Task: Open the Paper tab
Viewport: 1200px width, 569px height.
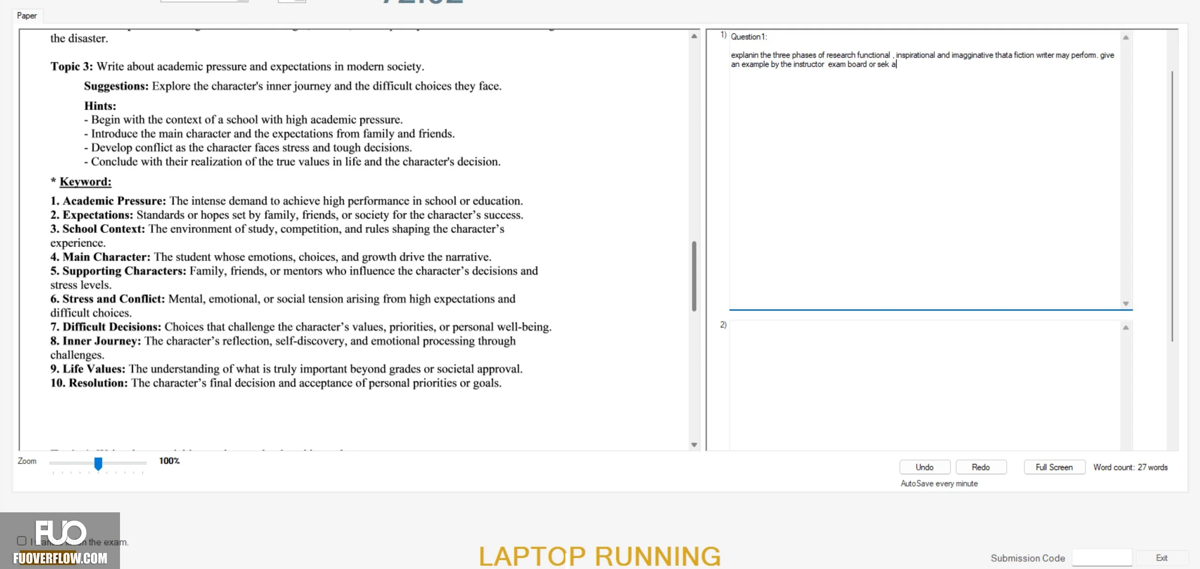Action: [27, 15]
